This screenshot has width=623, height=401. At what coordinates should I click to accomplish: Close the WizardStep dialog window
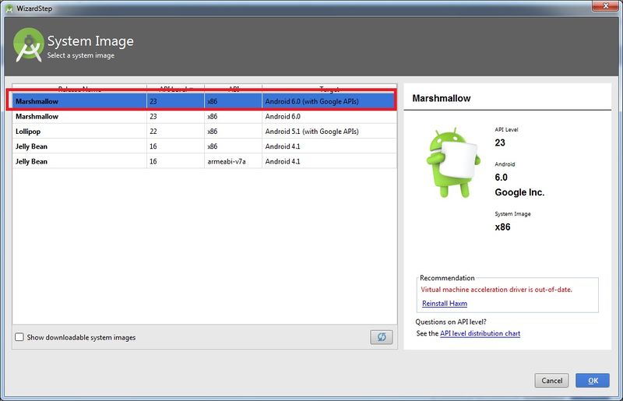606,6
